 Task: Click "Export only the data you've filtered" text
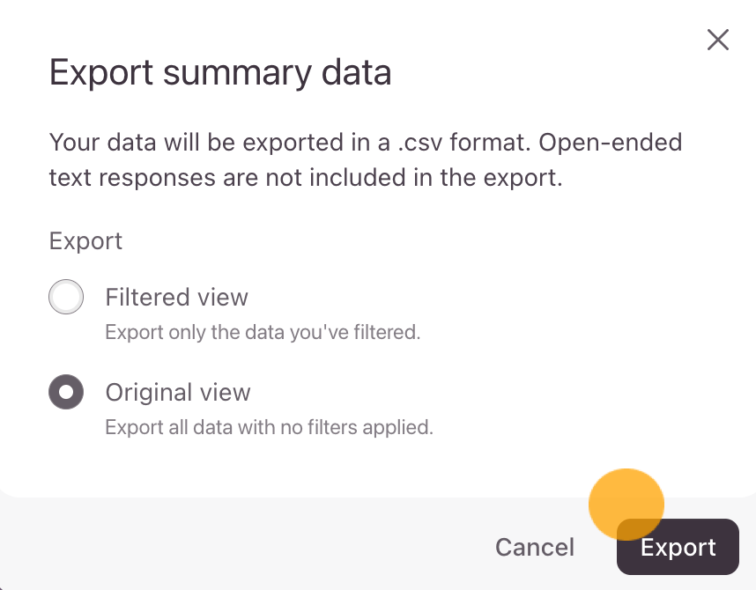coord(263,333)
